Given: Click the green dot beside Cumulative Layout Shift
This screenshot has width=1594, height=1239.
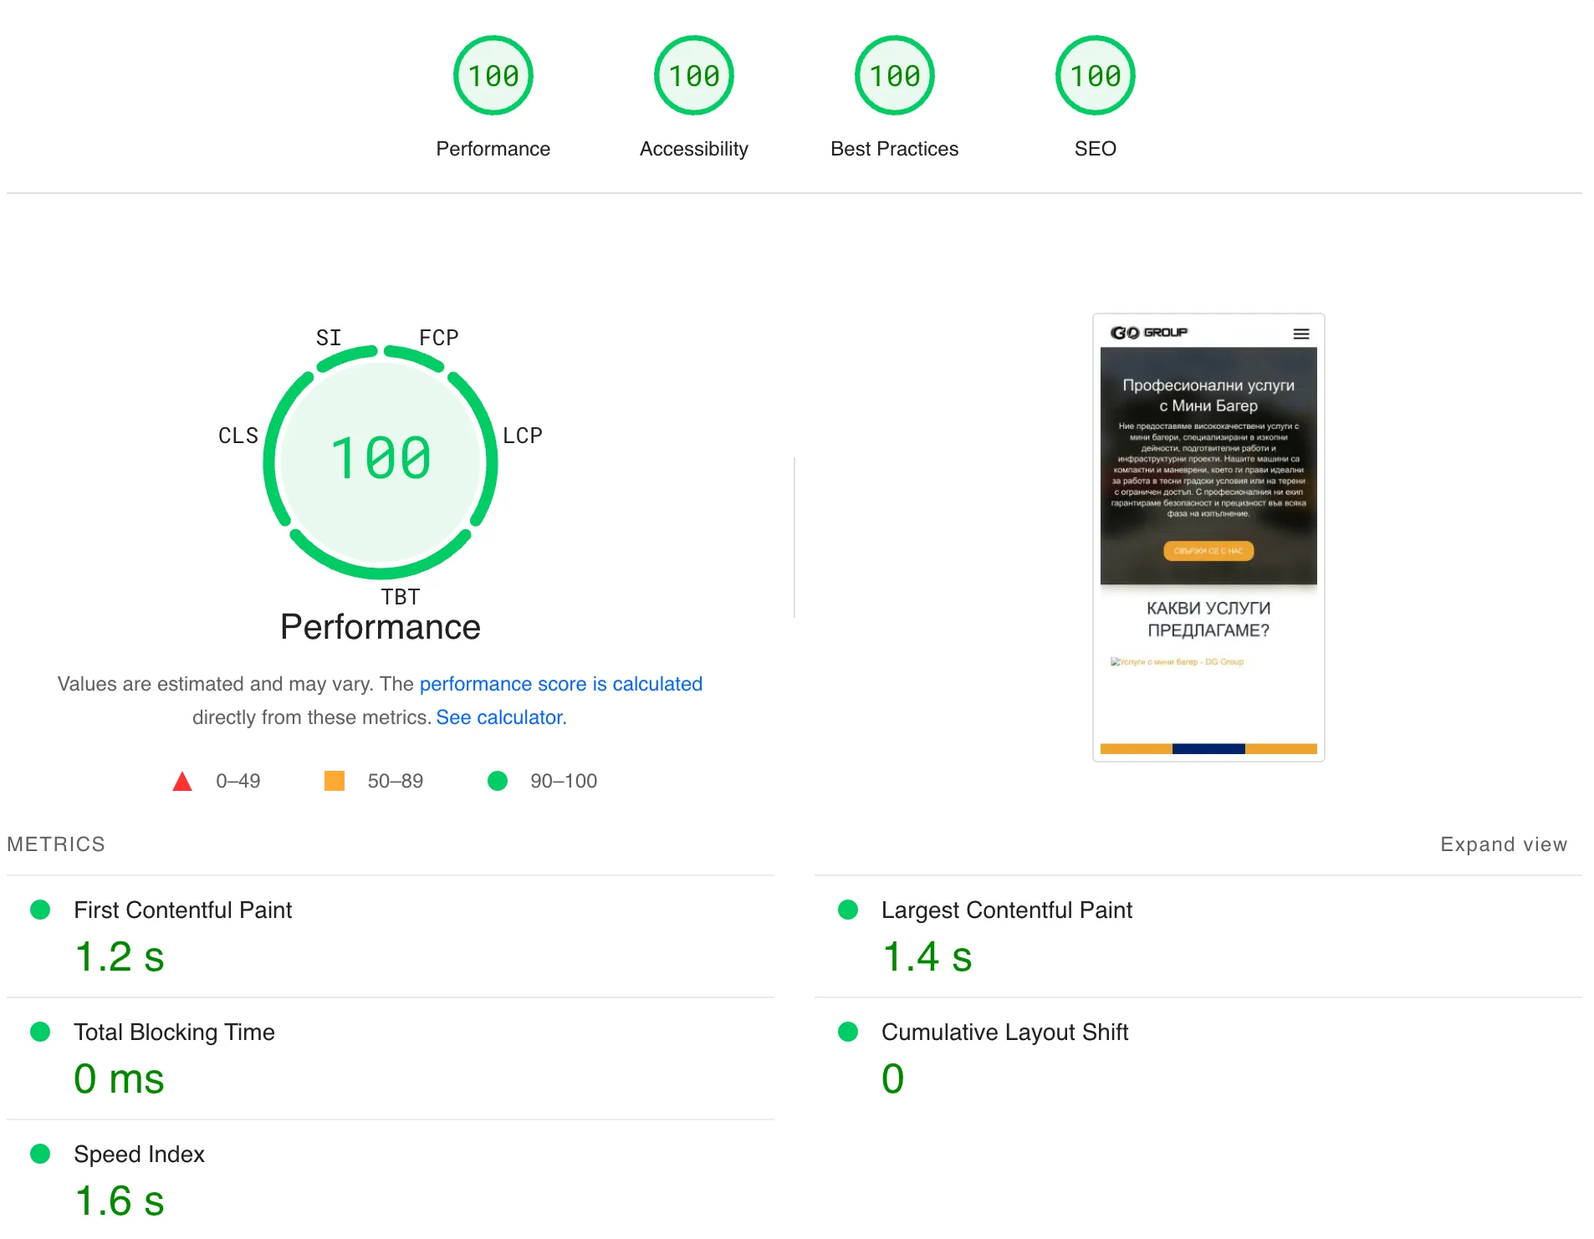Looking at the screenshot, I should (x=847, y=1032).
